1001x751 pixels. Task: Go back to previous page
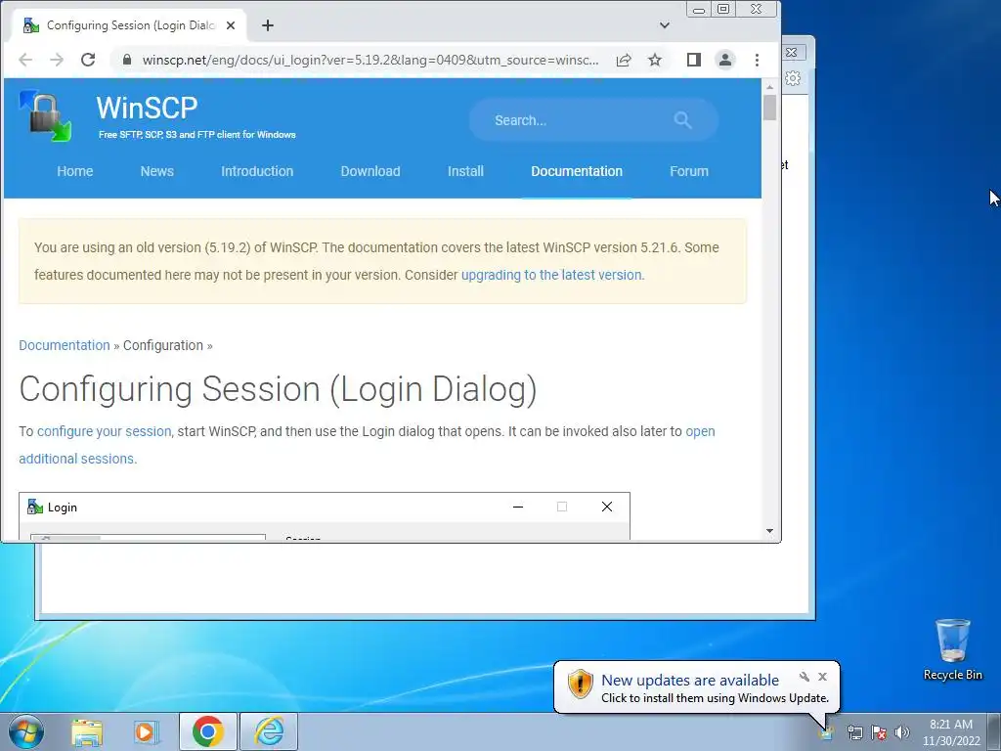tap(25, 60)
